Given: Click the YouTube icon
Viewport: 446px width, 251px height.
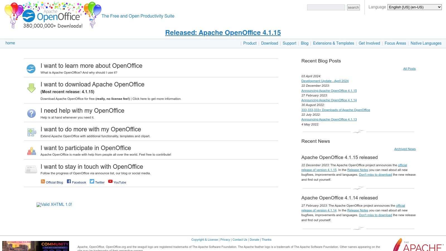Looking at the screenshot, I should click(x=110, y=181).
